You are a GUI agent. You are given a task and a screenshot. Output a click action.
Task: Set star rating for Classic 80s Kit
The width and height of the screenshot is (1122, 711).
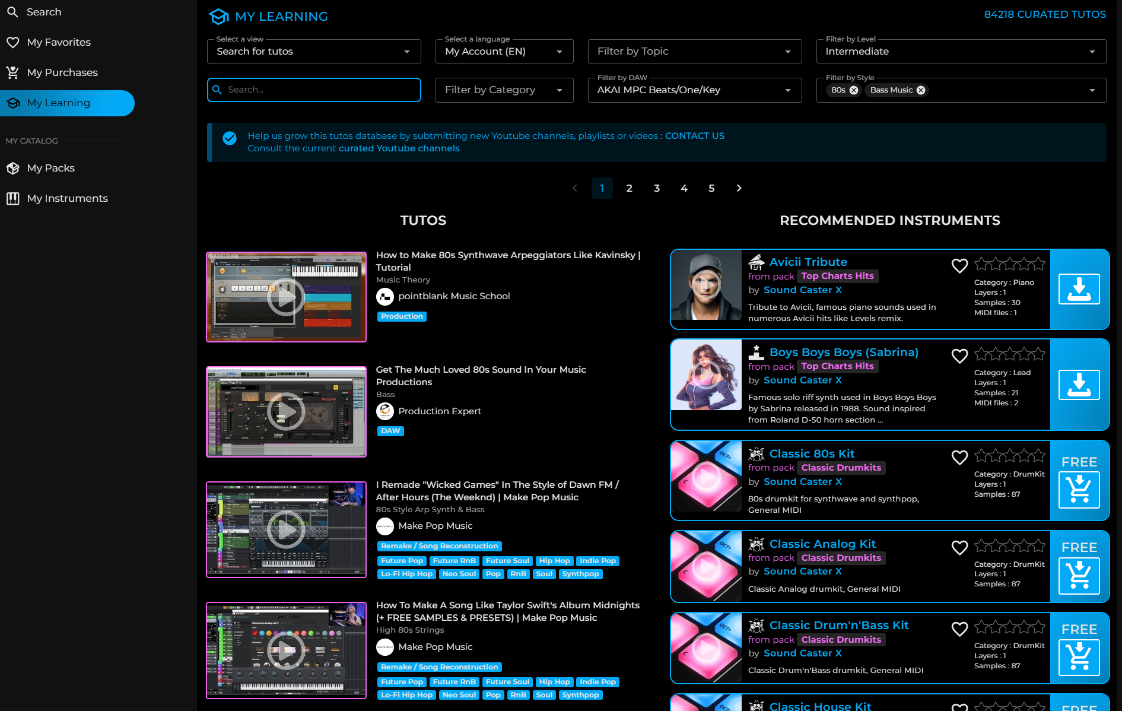point(1010,456)
